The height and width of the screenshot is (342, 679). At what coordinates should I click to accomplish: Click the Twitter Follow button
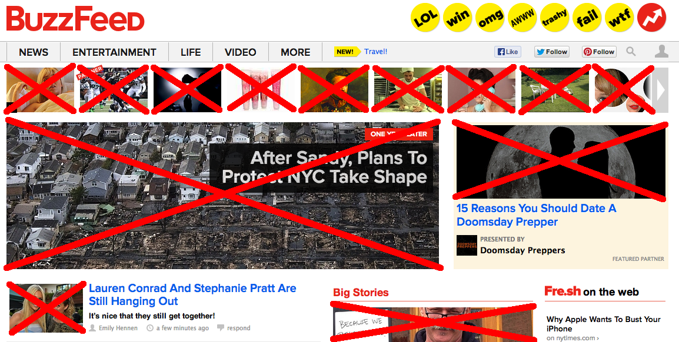coord(552,52)
